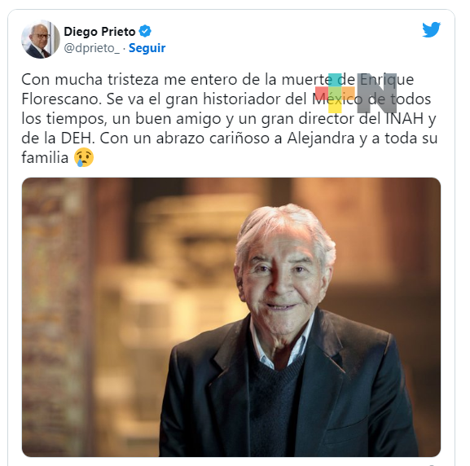Open Diego Prieto's profile avatar
The width and height of the screenshot is (470, 466).
(41, 39)
